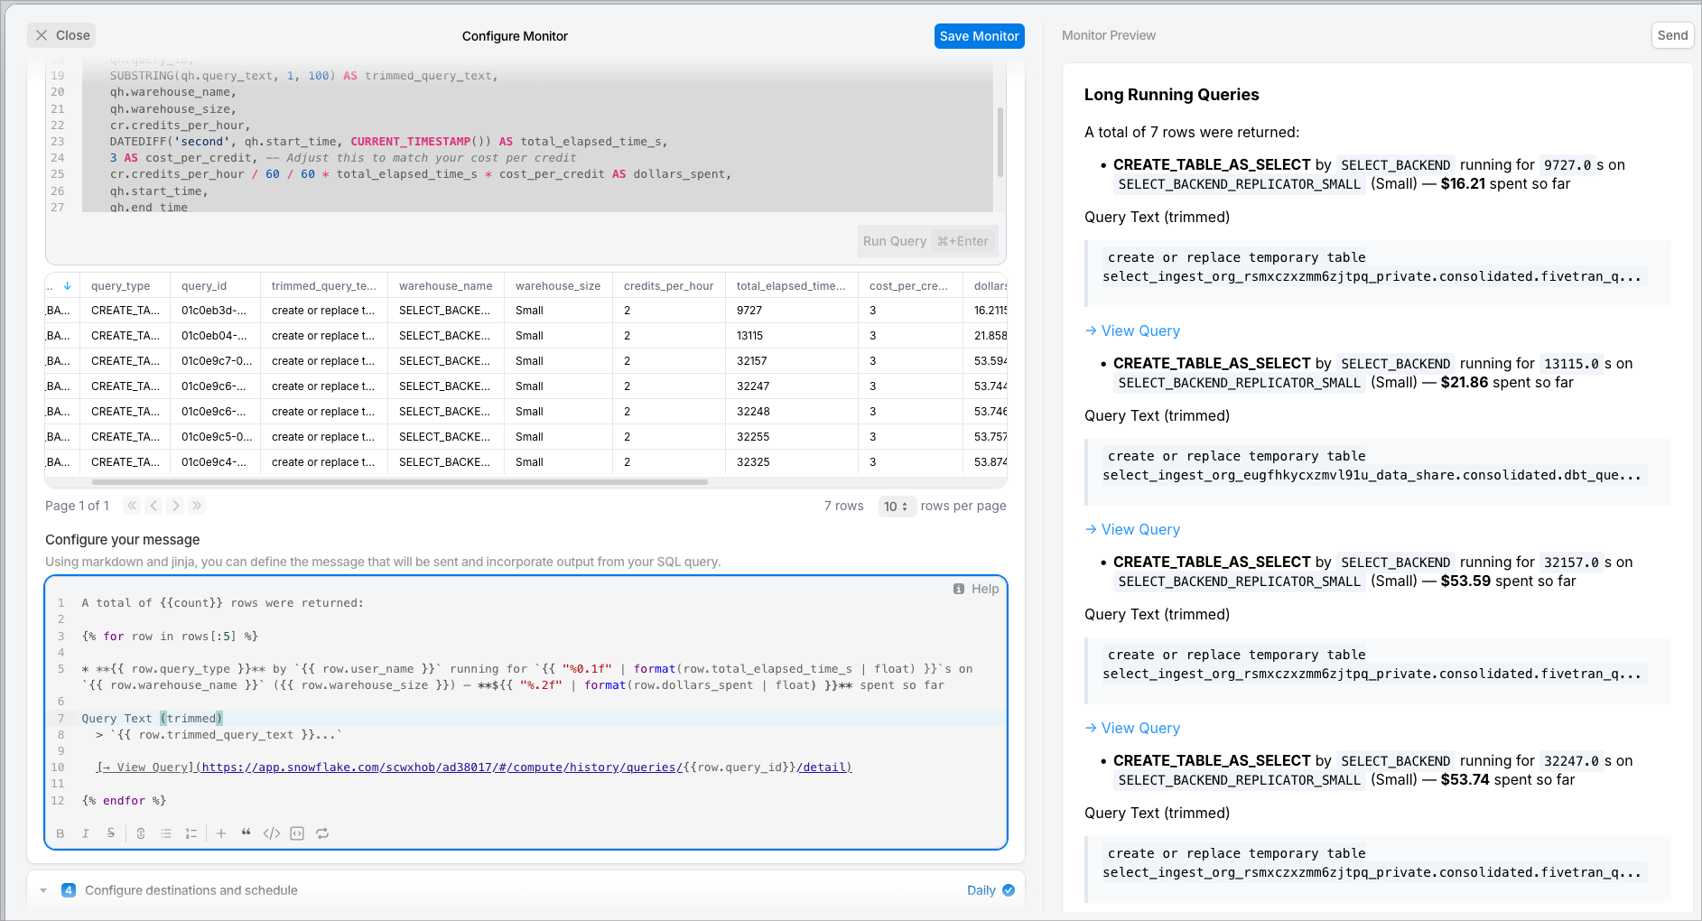Go to last results page
This screenshot has height=921, width=1702.
tap(197, 506)
